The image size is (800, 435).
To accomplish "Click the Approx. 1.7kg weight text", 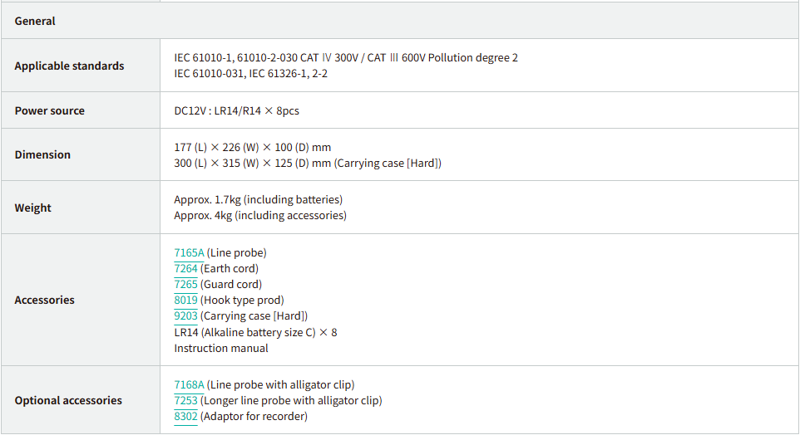I will 258,199.
